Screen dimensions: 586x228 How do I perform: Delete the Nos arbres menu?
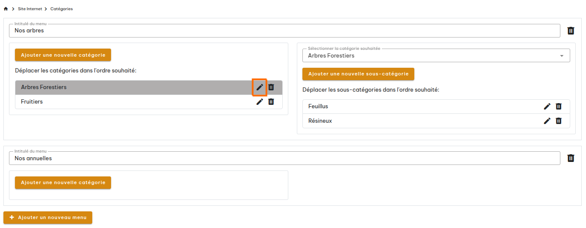571,31
